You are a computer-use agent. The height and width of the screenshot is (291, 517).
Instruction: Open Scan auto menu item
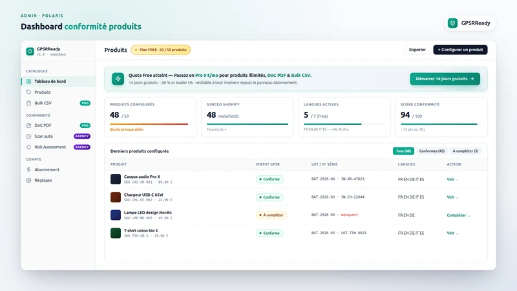coord(58,136)
